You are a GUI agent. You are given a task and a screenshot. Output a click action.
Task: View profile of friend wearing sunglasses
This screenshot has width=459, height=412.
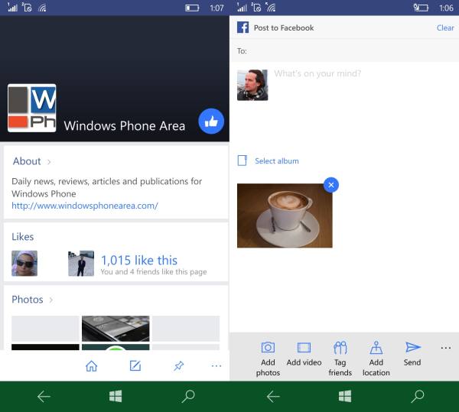point(24,263)
